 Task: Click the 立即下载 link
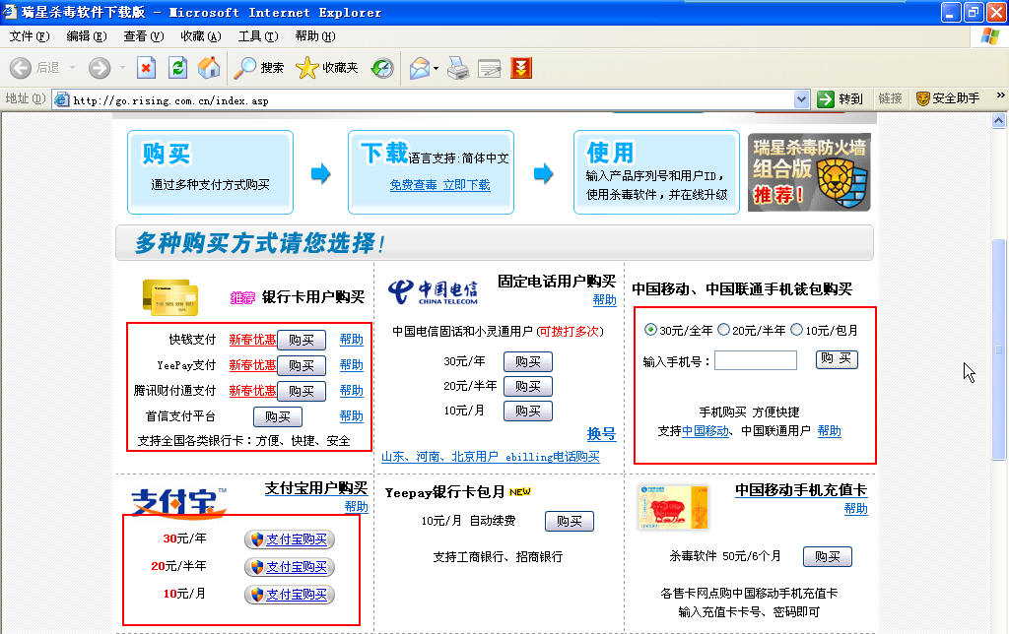pos(466,184)
